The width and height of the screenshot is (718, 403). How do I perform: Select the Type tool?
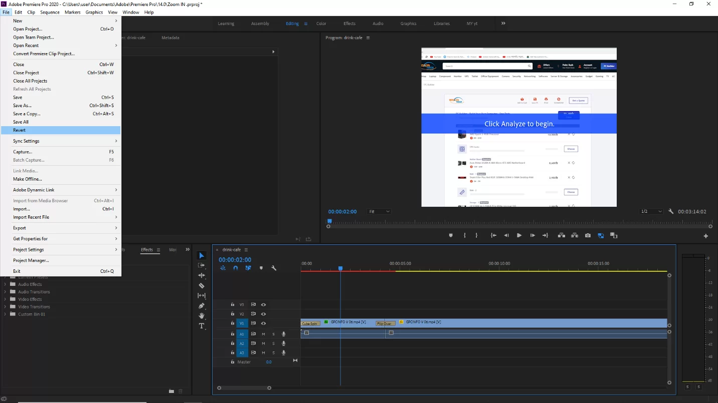tap(202, 326)
